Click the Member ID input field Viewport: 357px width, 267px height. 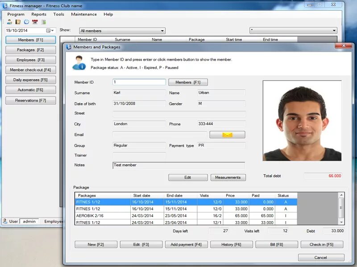click(x=139, y=82)
